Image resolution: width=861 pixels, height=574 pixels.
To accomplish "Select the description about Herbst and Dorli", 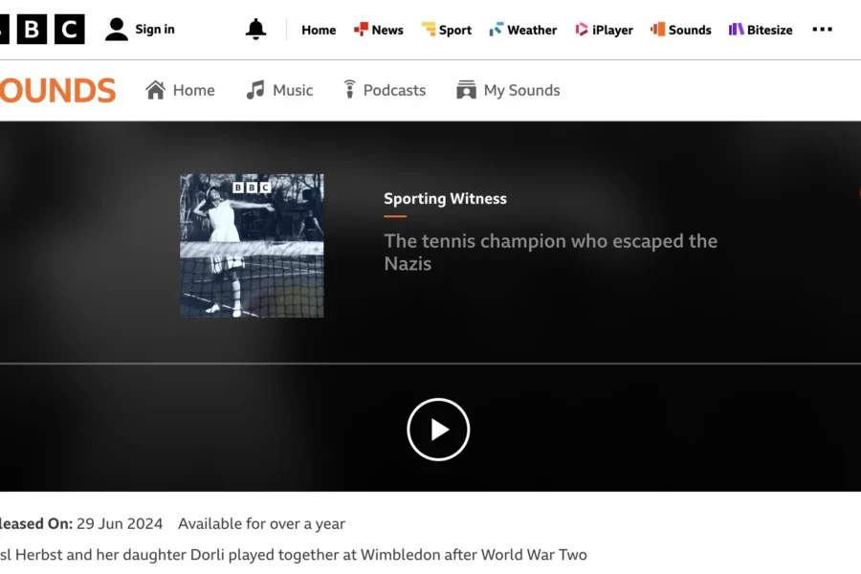I will click(x=294, y=555).
